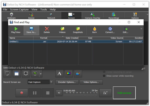Expand the previous selection dropdown arrow

coord(41,74)
